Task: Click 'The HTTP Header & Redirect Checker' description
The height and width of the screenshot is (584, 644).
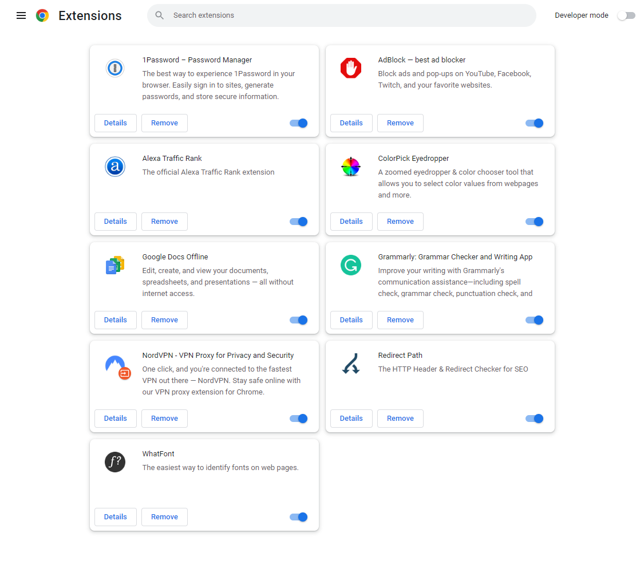Action: pyautogui.click(x=453, y=369)
